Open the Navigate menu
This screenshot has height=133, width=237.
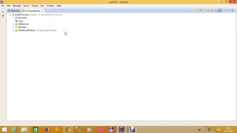click(x=17, y=6)
